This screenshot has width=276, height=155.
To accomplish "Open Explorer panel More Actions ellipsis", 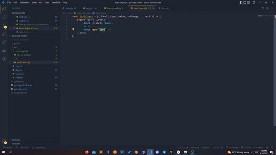I will pyautogui.click(x=56, y=8).
